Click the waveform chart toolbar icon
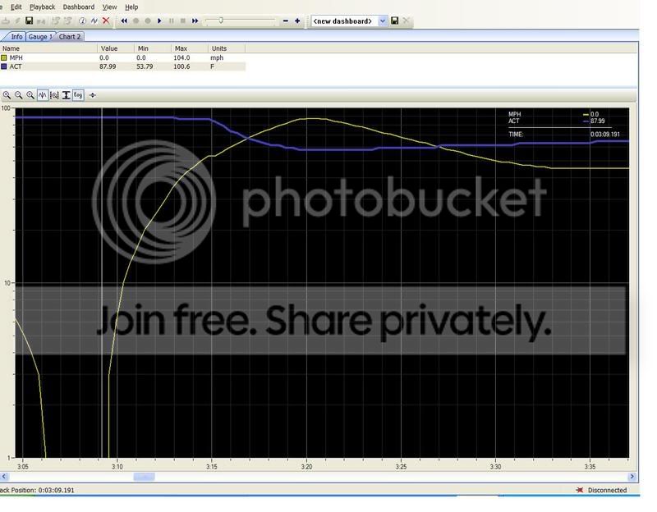Viewport: 657px width, 512px height. tap(94, 21)
